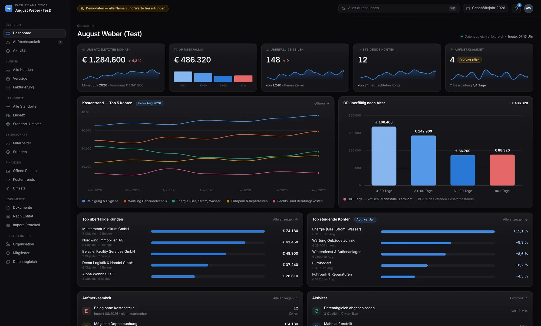Click the Bürobedarf increase progress bar
Screen dimensions: 541x326
coord(438,266)
